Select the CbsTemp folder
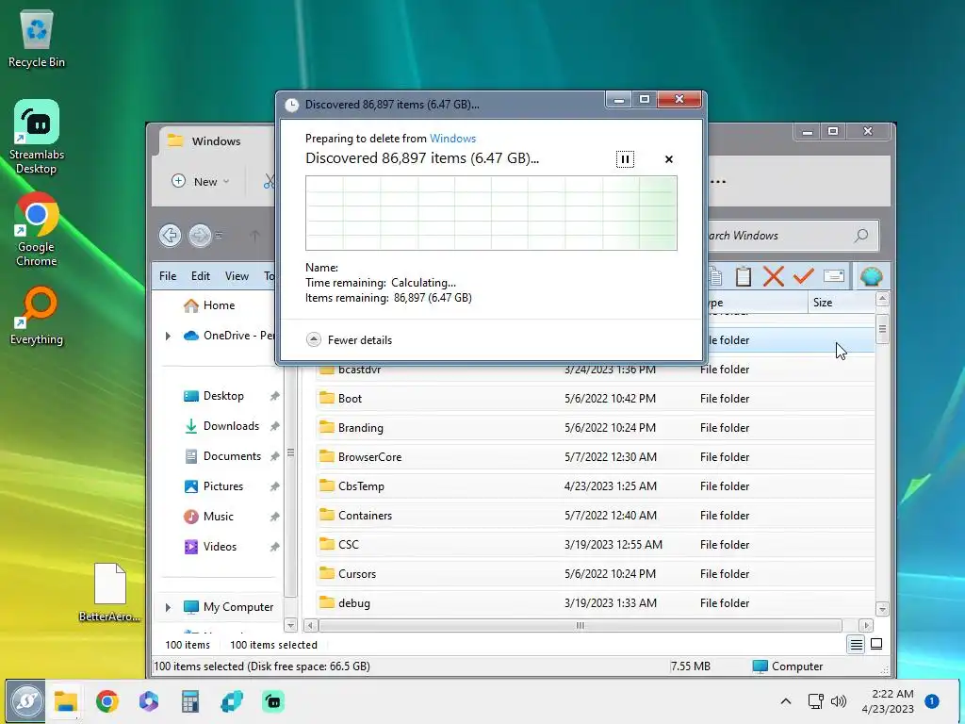Viewport: 965px width, 724px height. tap(596, 486)
